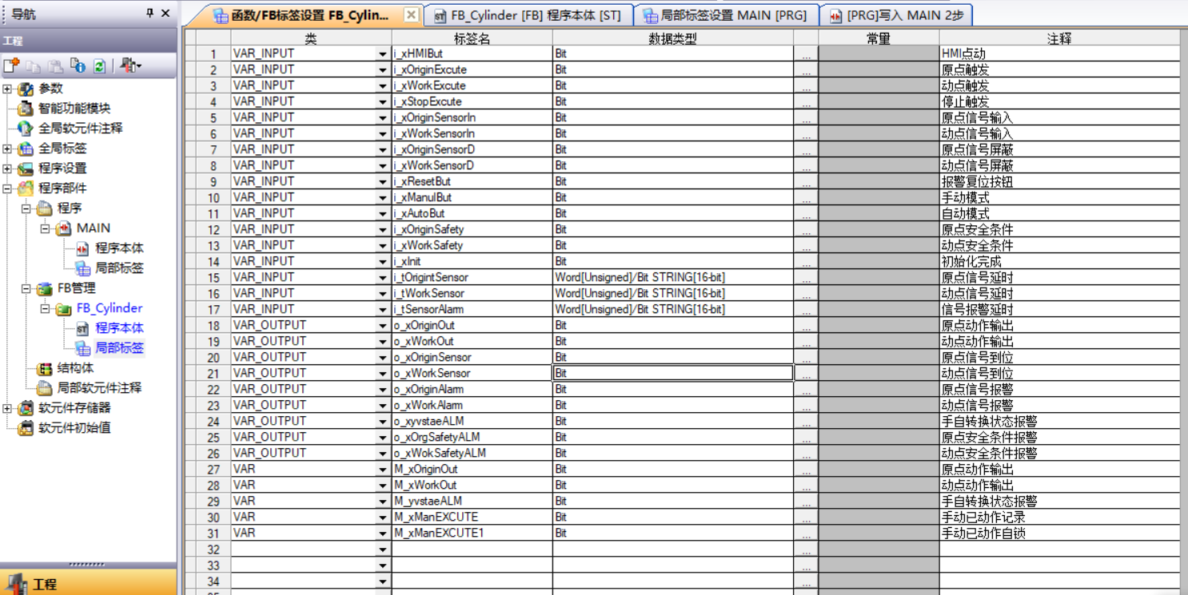Viewport: 1188px width, 595px height.
Task: Select the 智能功能模块 tree node
Action: tap(74, 109)
